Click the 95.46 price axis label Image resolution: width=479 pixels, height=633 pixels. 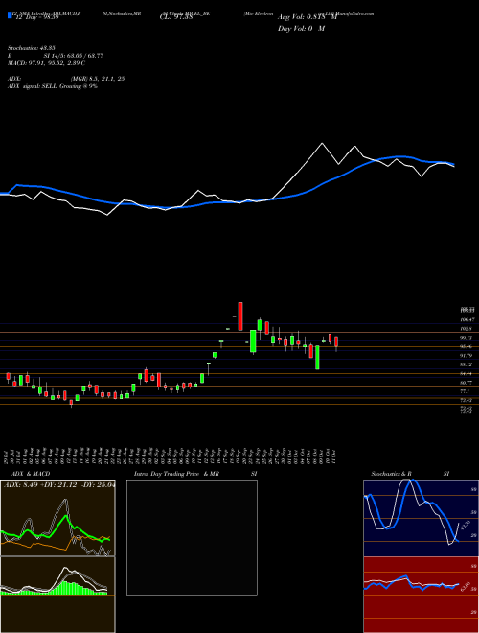[467, 346]
